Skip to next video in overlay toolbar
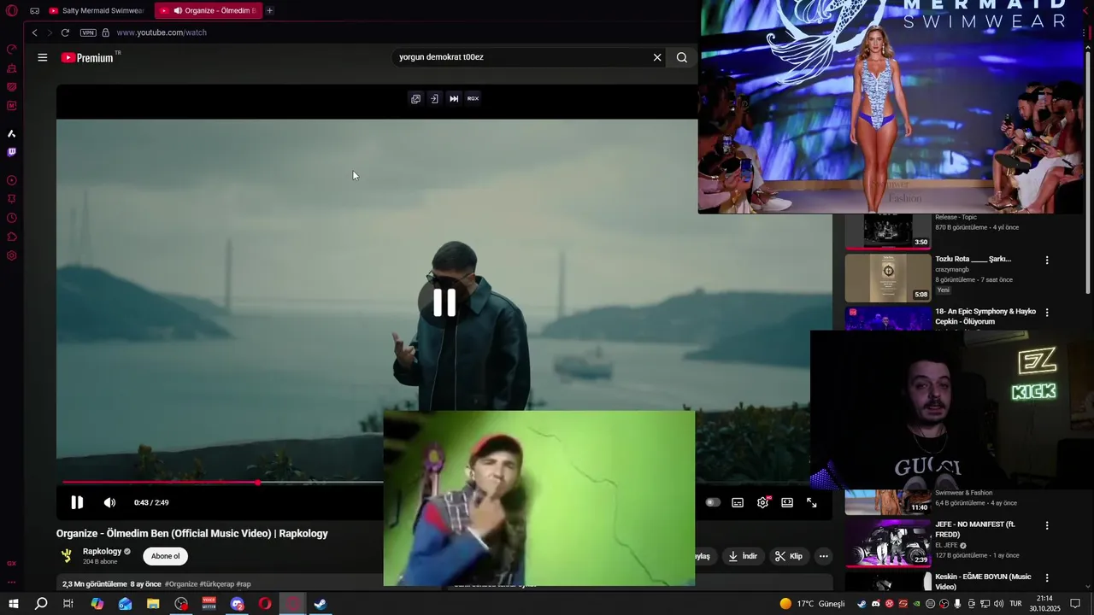 [x=454, y=98]
